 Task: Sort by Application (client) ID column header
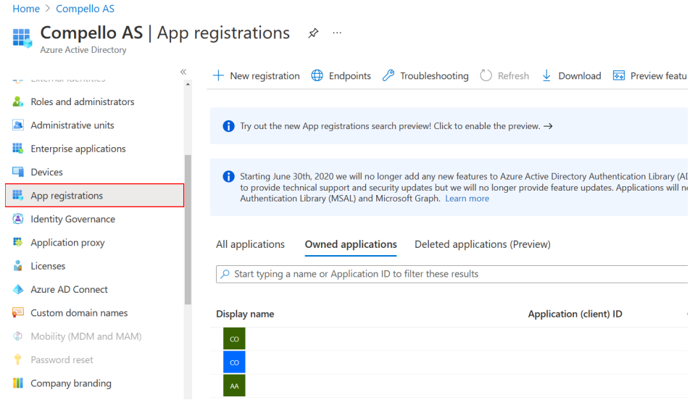click(575, 314)
